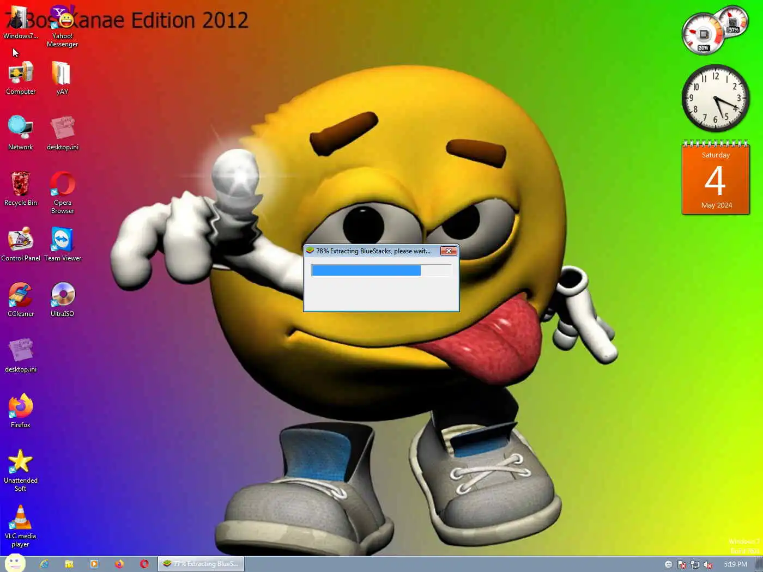Image resolution: width=763 pixels, height=572 pixels.
Task: Click smiley face tray icon
Action: (668, 564)
